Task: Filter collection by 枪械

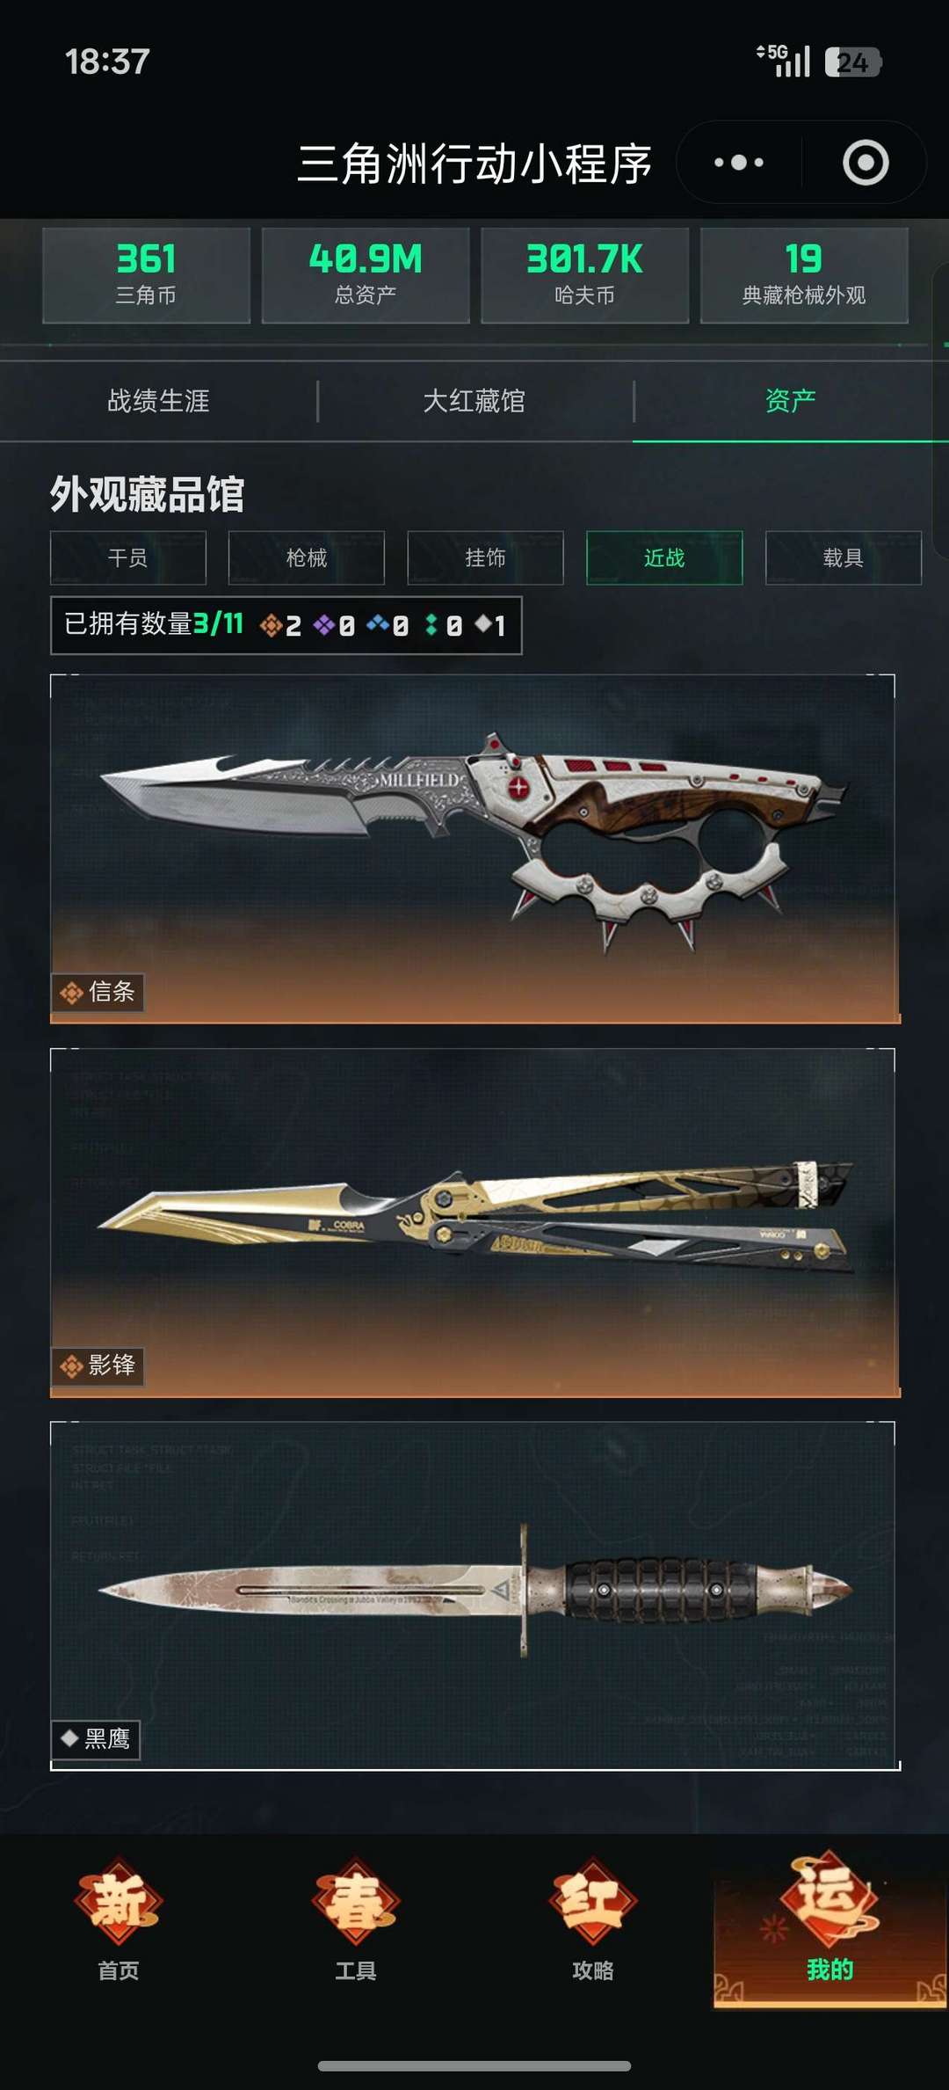Action: [307, 557]
